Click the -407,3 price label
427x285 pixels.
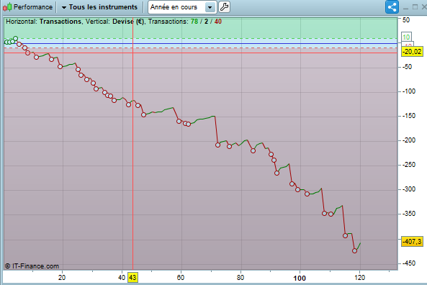coord(413,241)
